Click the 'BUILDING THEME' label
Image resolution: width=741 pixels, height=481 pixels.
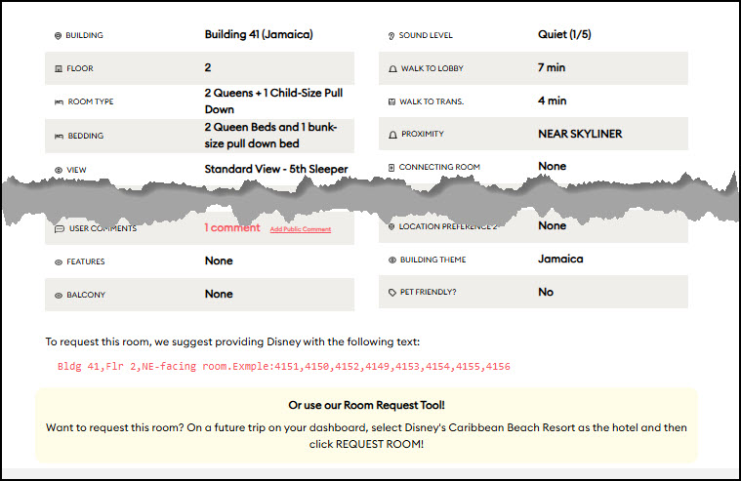pos(432,260)
